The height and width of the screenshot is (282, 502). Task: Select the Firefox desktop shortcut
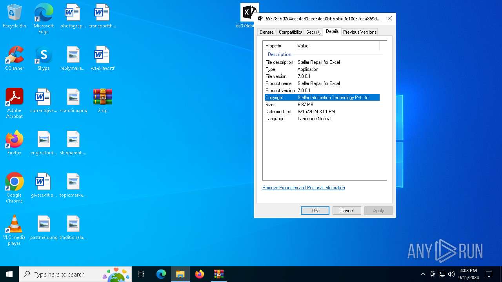coord(15,143)
